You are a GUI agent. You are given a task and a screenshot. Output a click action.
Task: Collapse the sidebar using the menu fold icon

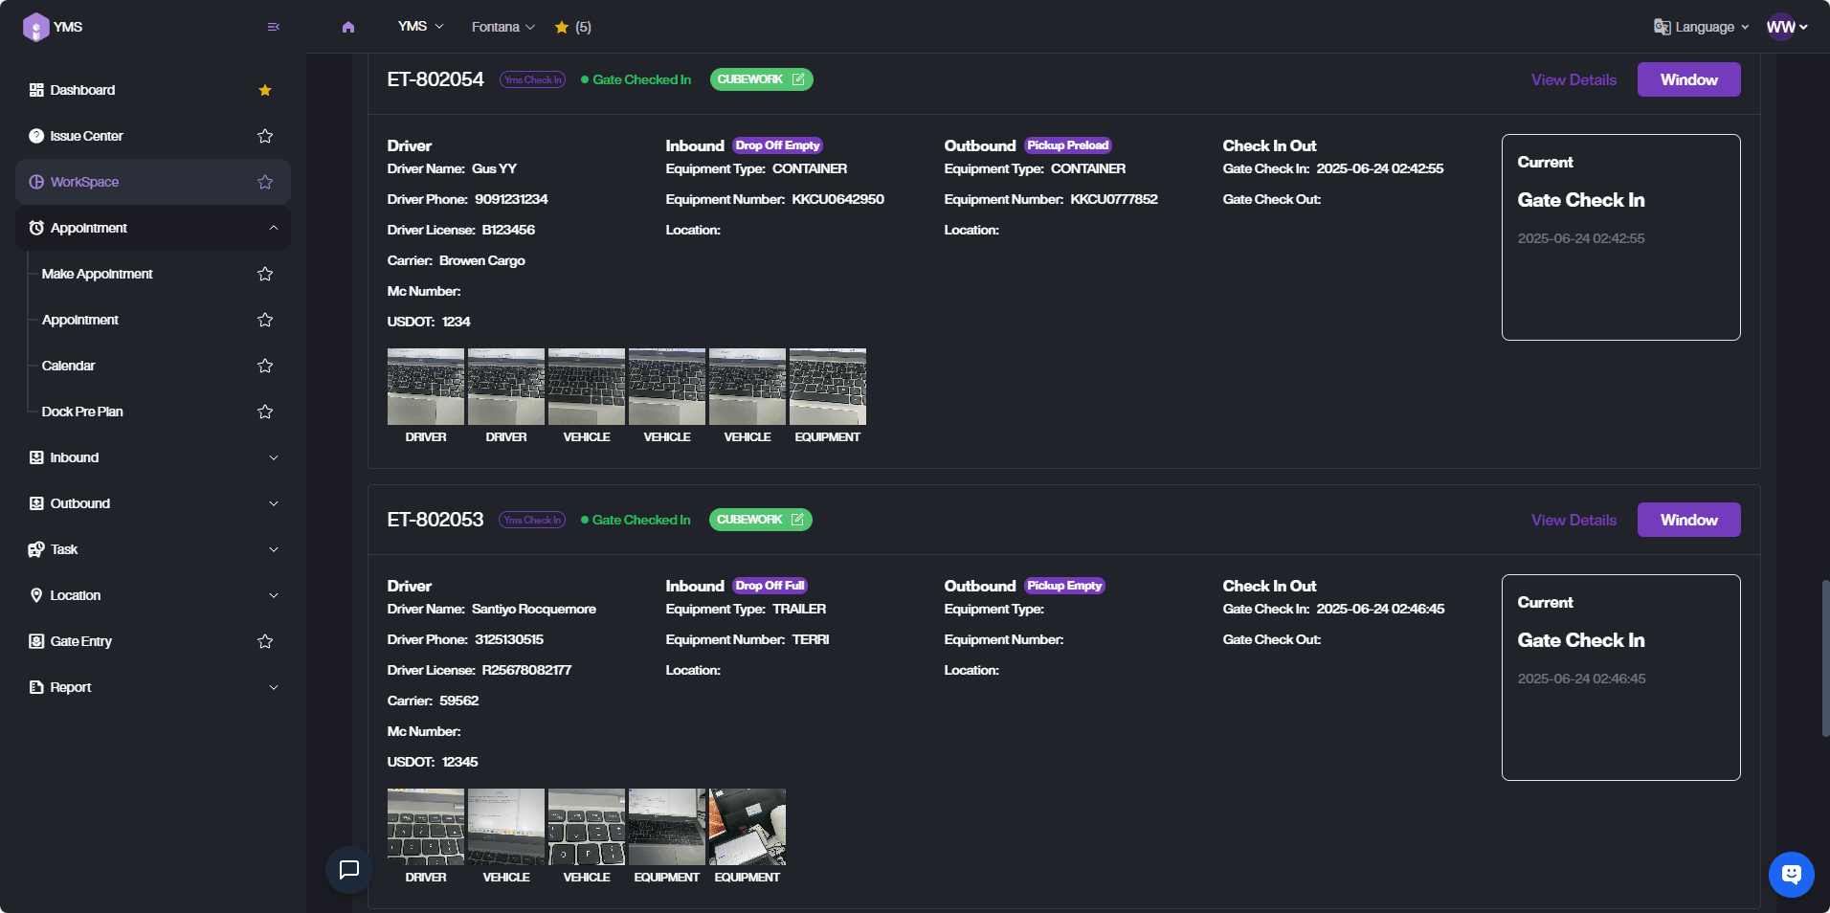pos(274,27)
